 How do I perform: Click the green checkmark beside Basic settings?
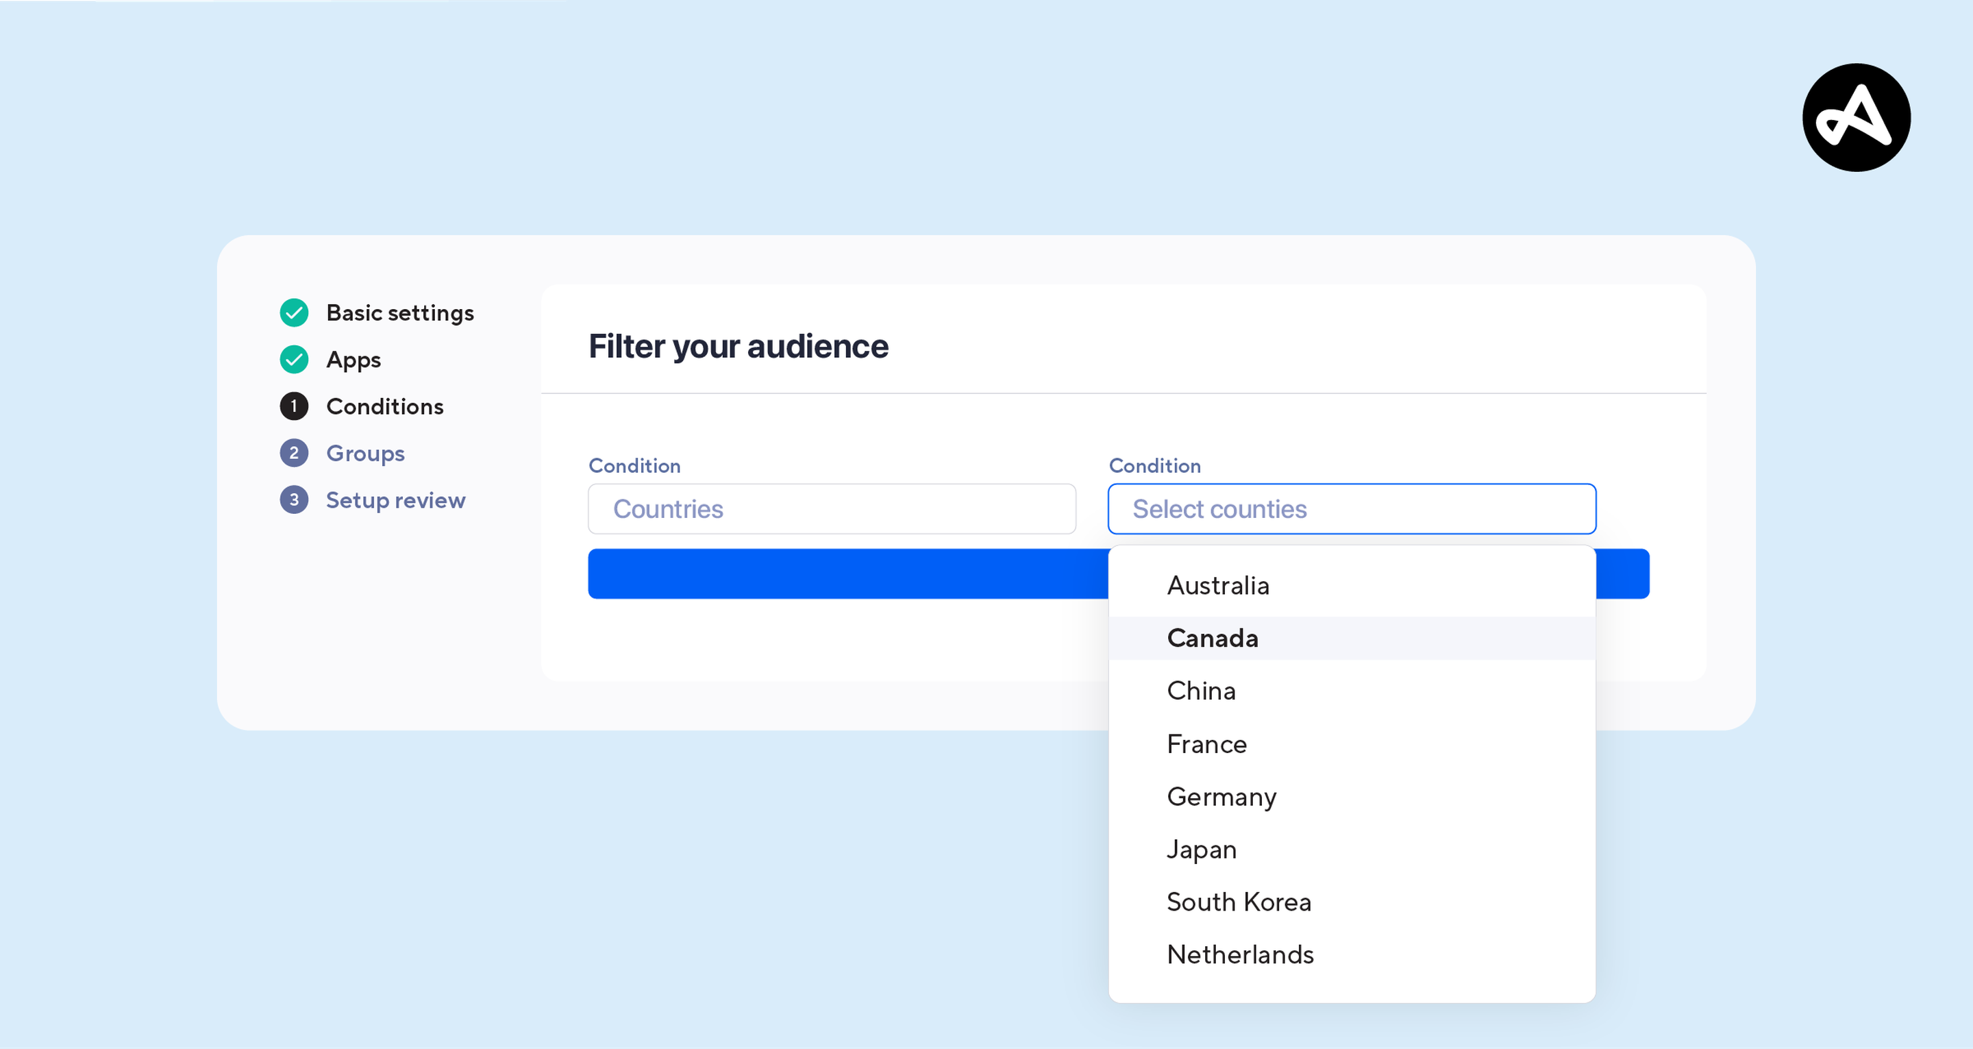[x=293, y=312]
